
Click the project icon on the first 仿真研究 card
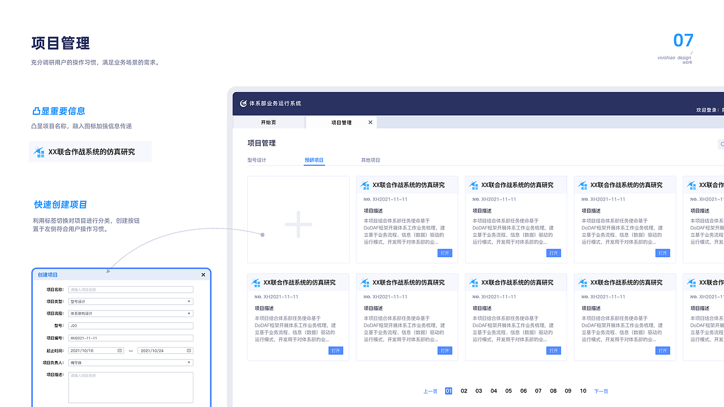pyautogui.click(x=365, y=185)
